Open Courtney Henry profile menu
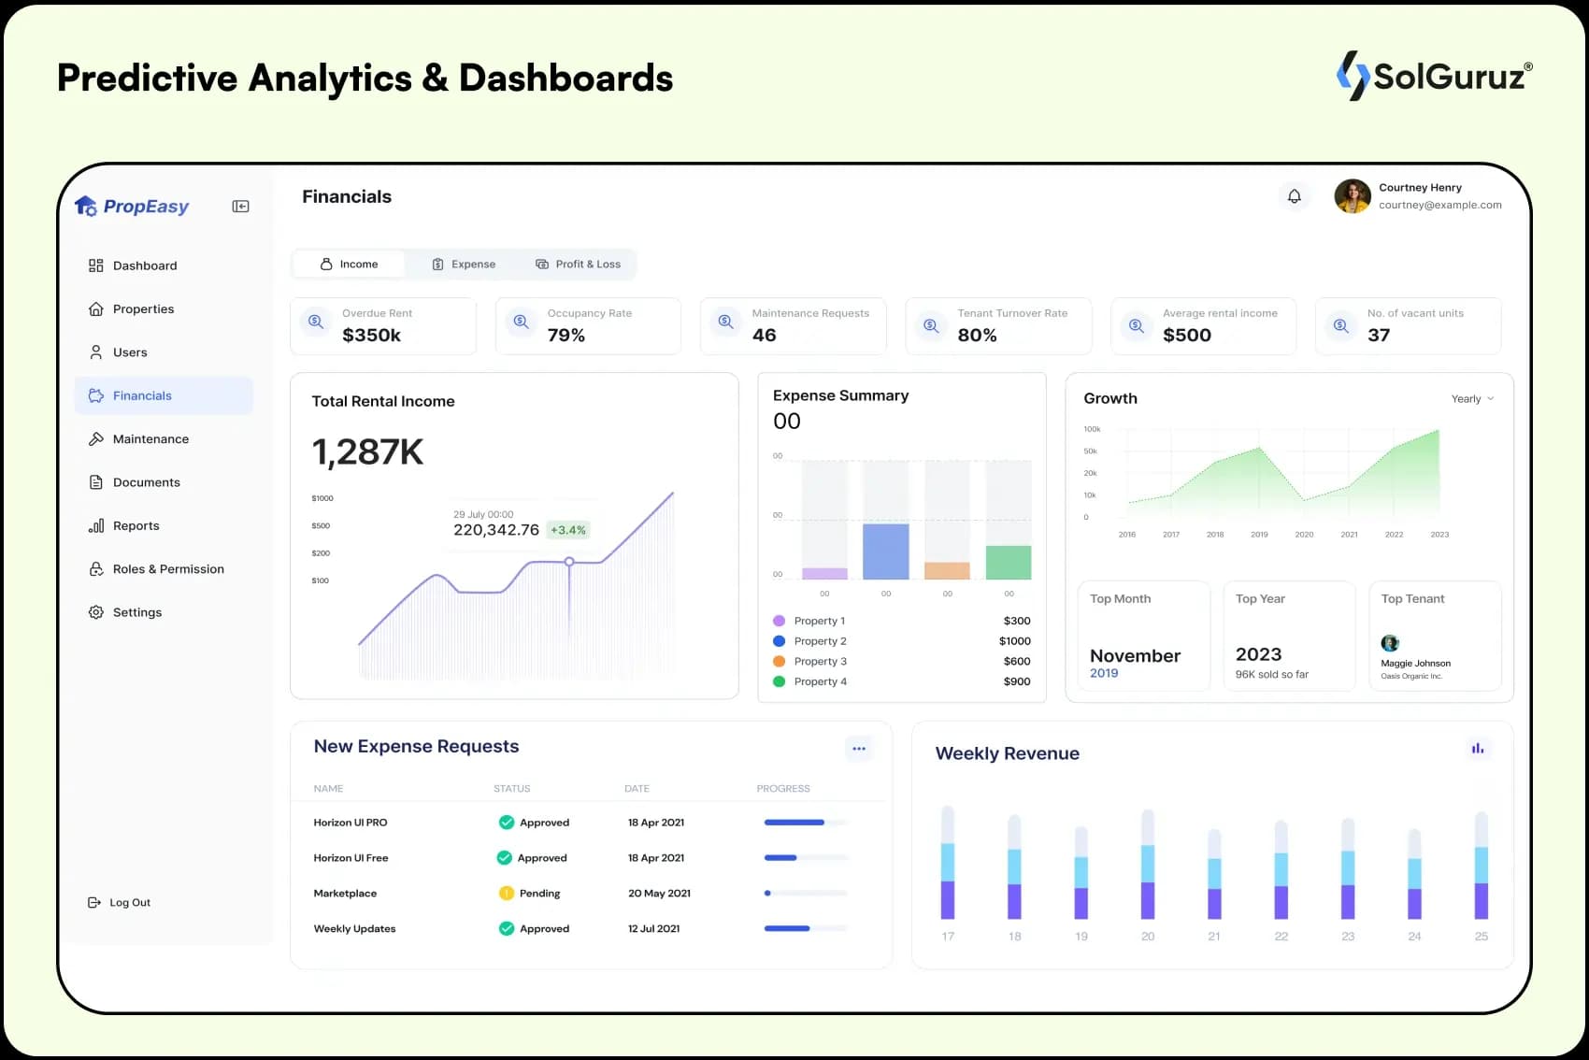Viewport: 1589px width, 1060px height. click(1418, 196)
